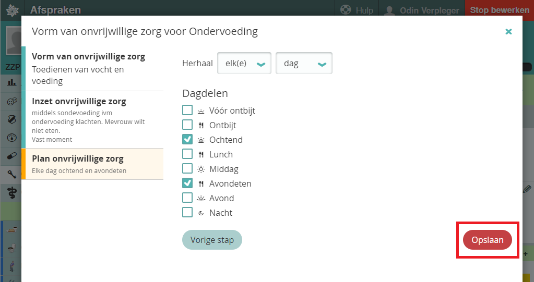The height and width of the screenshot is (282, 534).
Task: Click the bar chart icon in sidebar
Action: pos(11,82)
